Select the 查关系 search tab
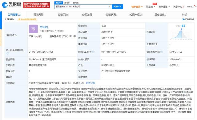The image size is (197, 120). [x=76, y=2]
